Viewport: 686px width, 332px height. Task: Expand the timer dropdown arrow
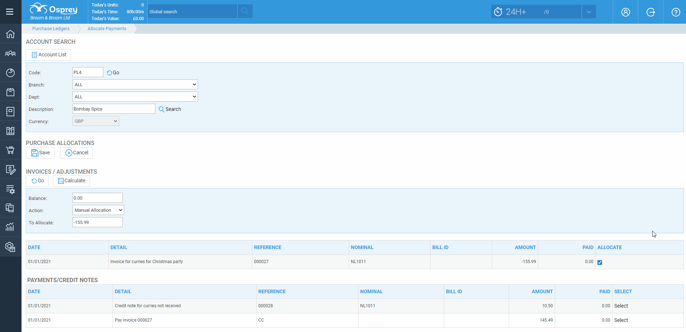(x=589, y=12)
